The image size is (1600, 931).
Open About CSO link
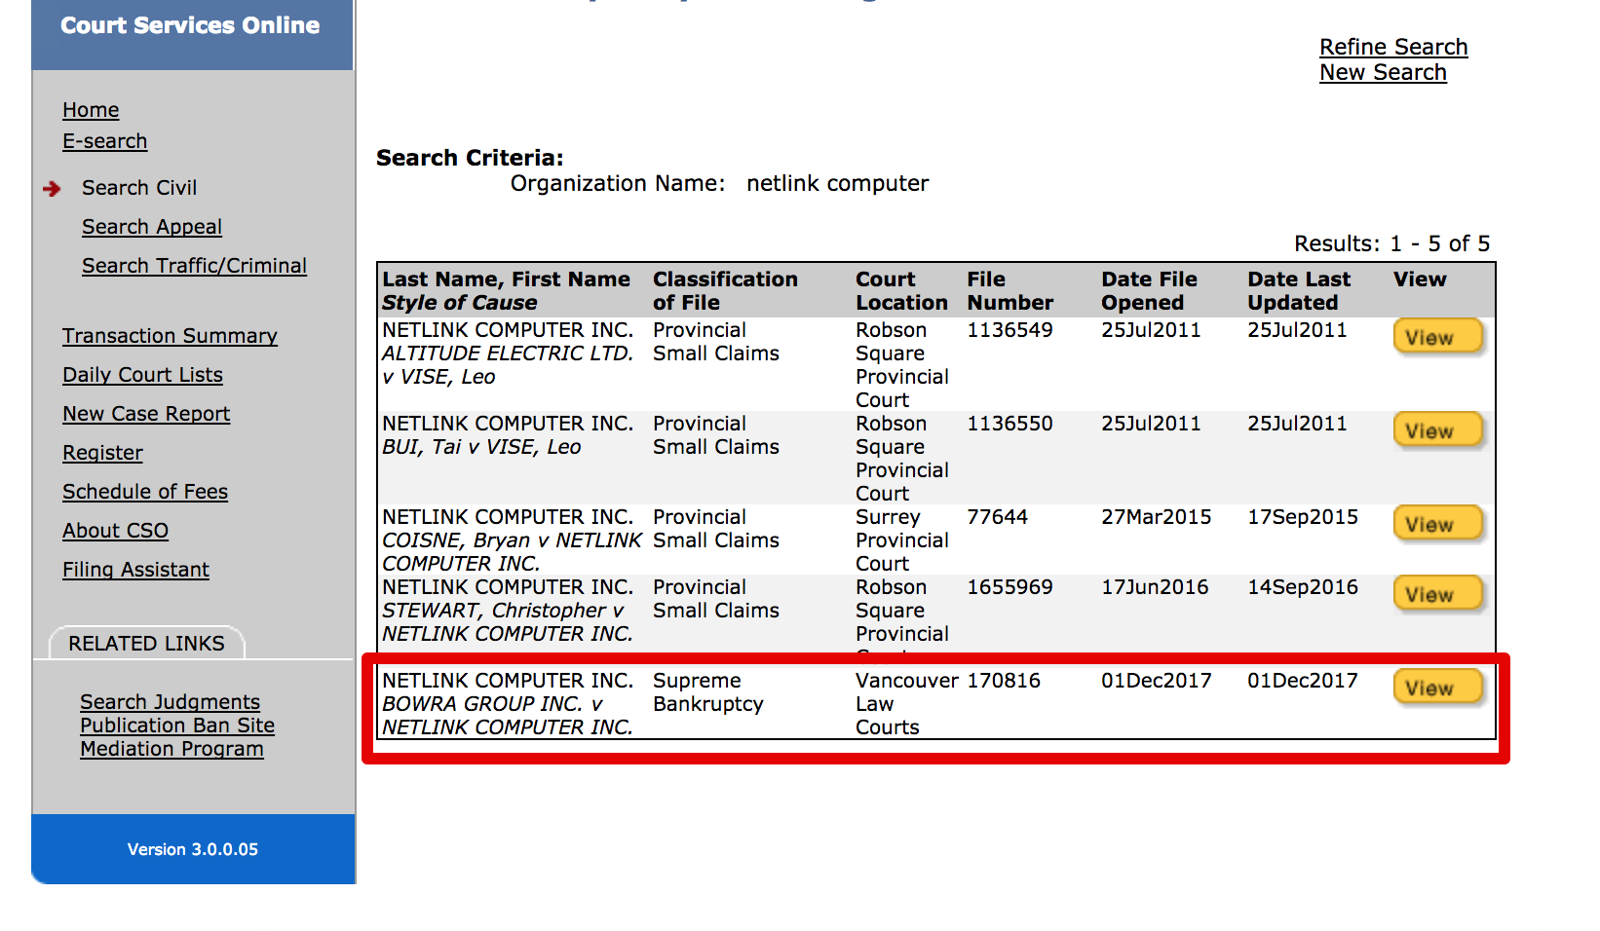coord(115,531)
